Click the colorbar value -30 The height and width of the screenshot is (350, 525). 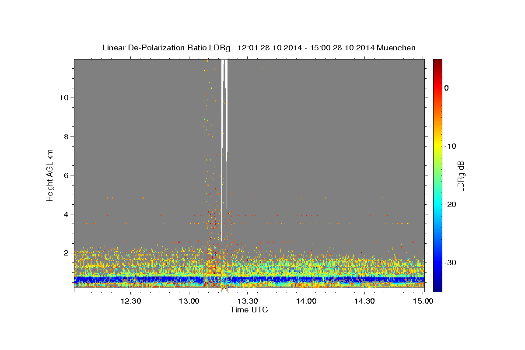pyautogui.click(x=450, y=262)
